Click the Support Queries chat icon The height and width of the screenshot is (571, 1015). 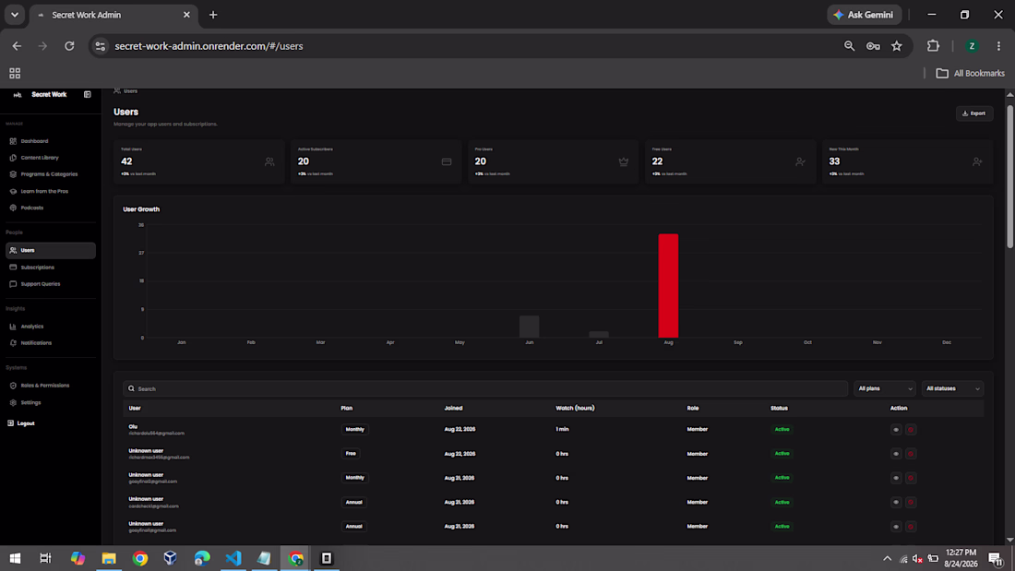[13, 284]
